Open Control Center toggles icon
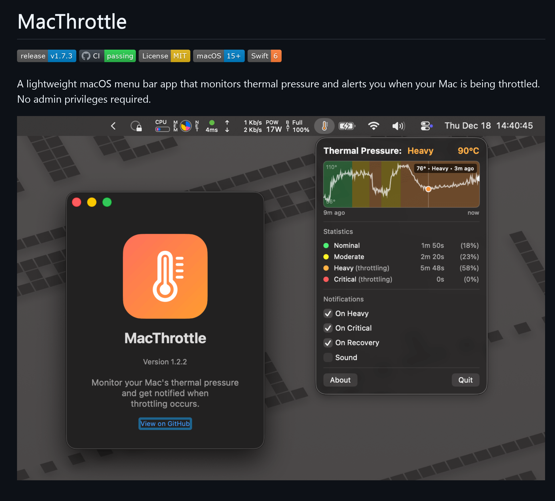This screenshot has width=555, height=501. point(426,126)
